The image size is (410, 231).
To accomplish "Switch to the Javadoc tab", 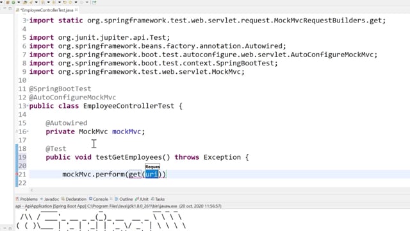I will [x=49, y=199].
